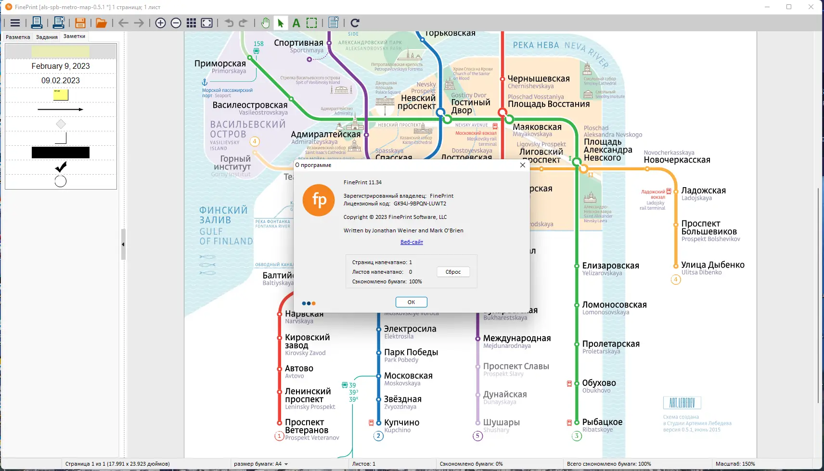Click the 'Copyright © 2023 FinePrint Software, LLC' line

point(395,217)
